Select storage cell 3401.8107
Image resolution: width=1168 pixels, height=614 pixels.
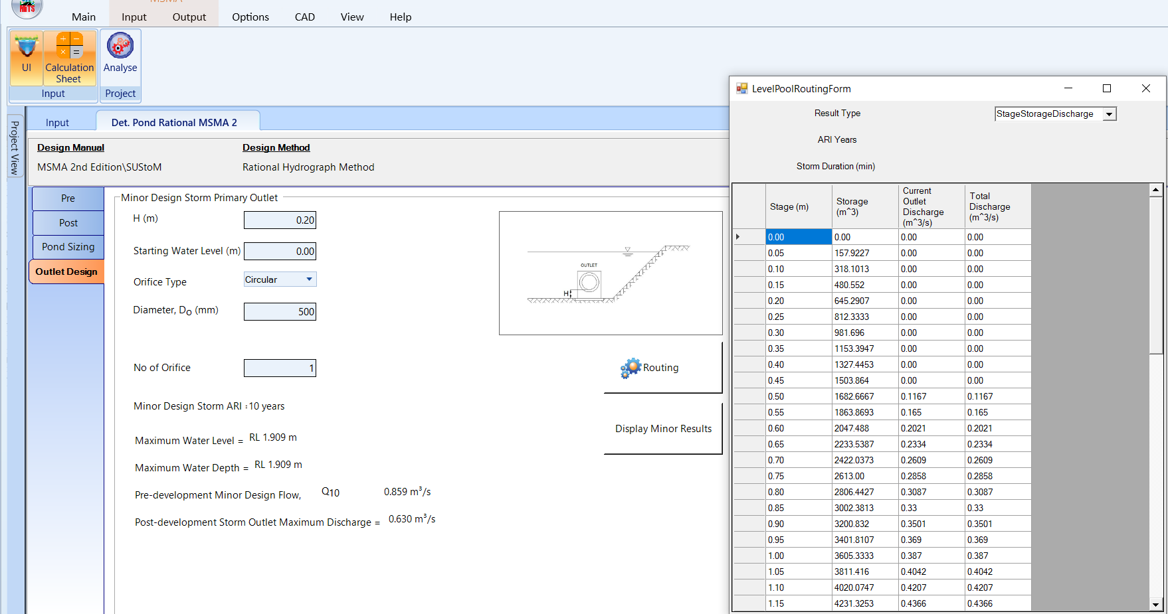[865, 540]
